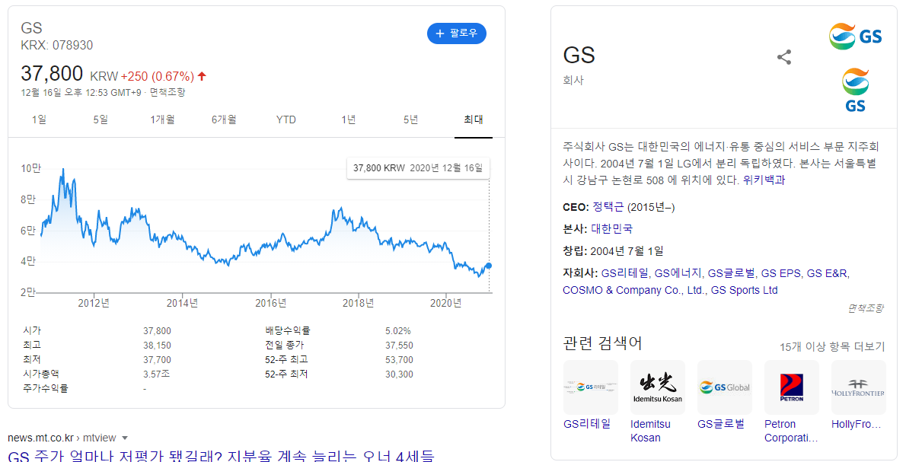Select the YTD chart range tab

pos(286,119)
